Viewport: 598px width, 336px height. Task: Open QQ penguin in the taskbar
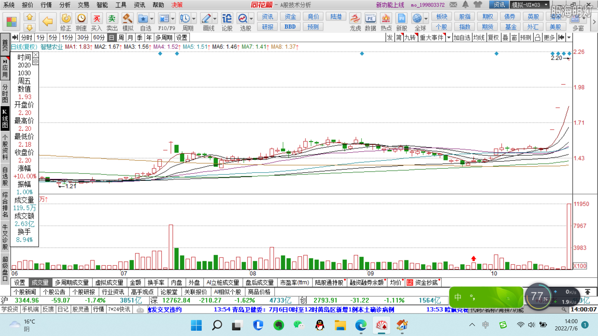[320, 325]
